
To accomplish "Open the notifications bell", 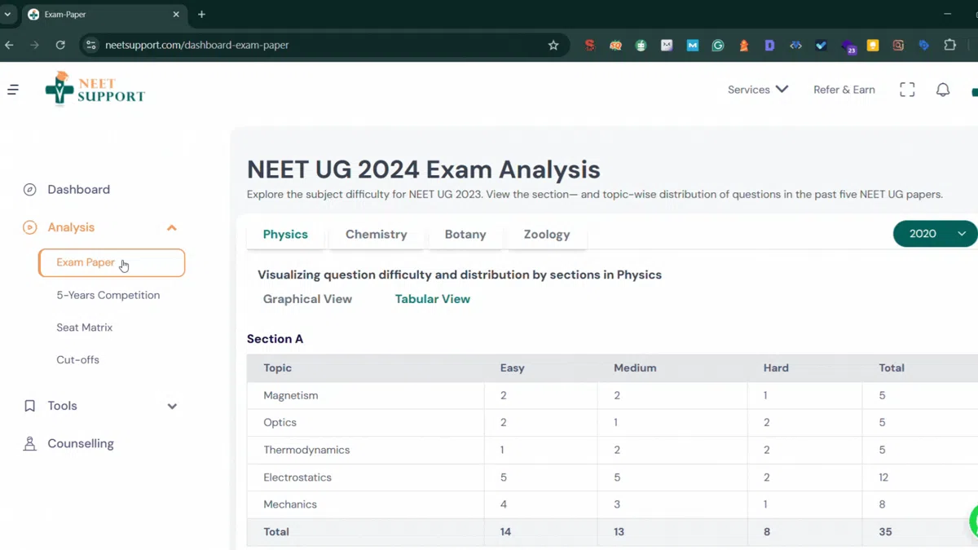I will pyautogui.click(x=942, y=90).
